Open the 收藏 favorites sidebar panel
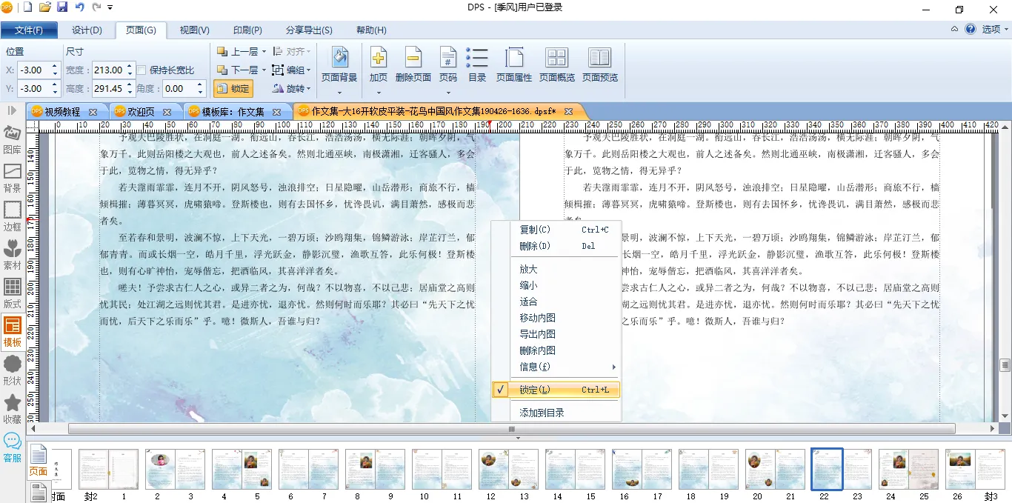Image resolution: width=1012 pixels, height=503 pixels. [x=12, y=409]
